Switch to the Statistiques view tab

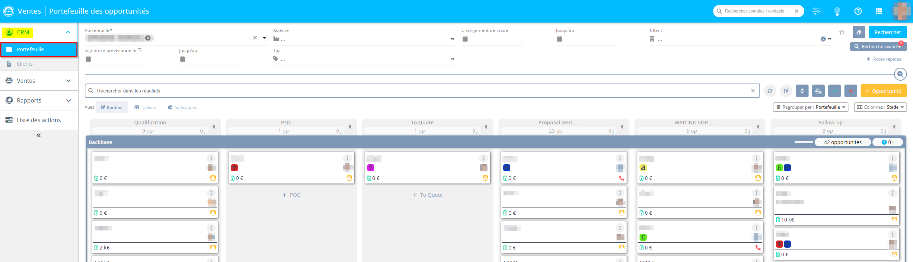pos(182,108)
